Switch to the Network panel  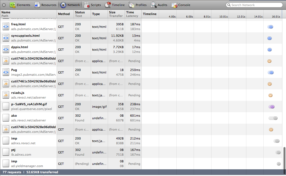tap(70, 5)
